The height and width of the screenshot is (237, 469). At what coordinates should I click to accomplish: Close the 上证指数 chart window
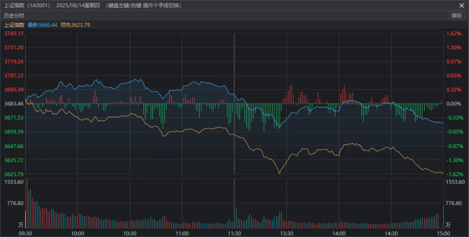click(x=461, y=5)
